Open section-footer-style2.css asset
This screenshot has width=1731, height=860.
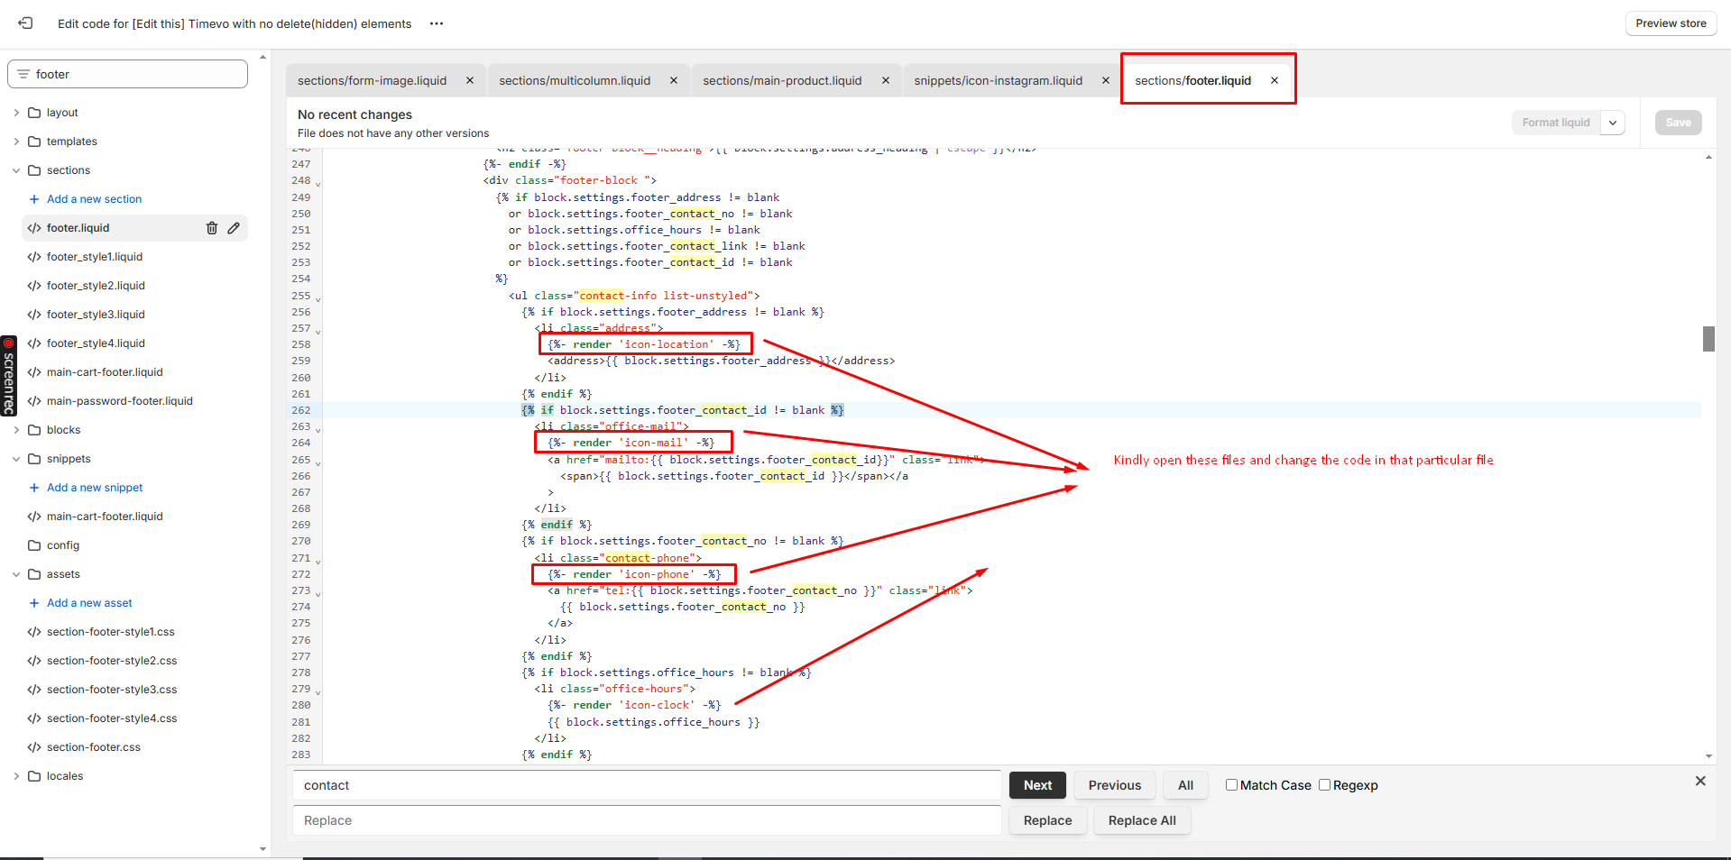[x=112, y=661]
